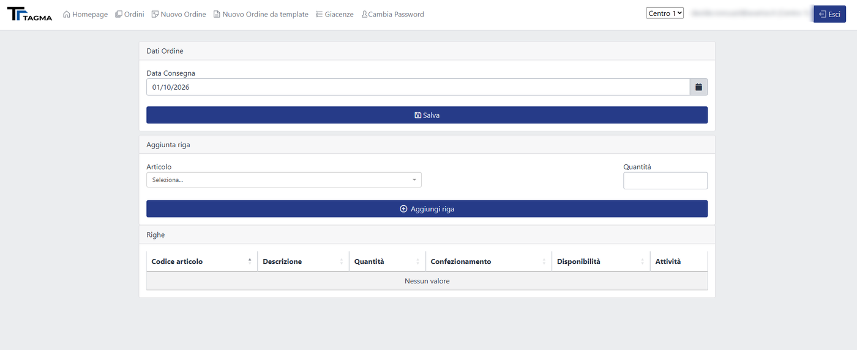
Task: Click the Attività column header
Action: click(679, 261)
